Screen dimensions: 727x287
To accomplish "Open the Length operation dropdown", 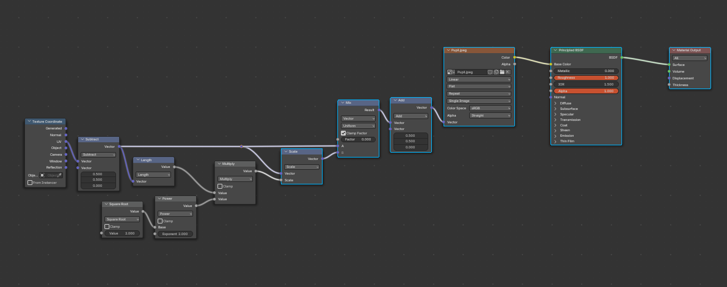I will pos(153,175).
